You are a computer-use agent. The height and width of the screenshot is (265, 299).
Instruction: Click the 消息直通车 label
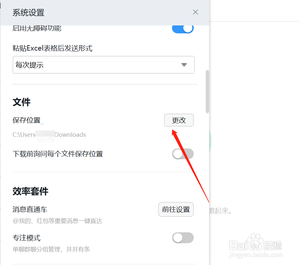(x=30, y=209)
